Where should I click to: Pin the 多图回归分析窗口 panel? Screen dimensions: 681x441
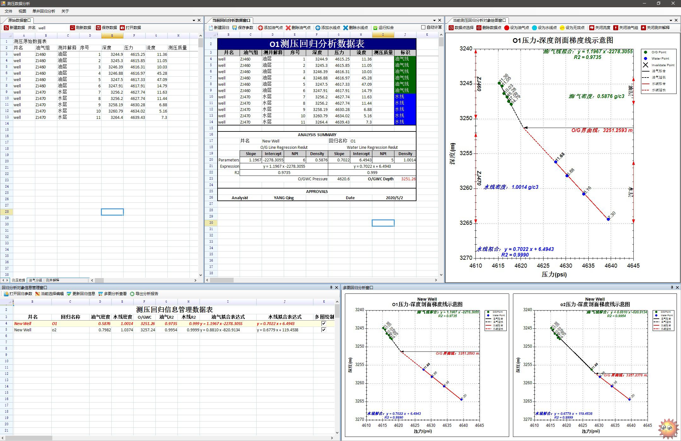point(672,287)
